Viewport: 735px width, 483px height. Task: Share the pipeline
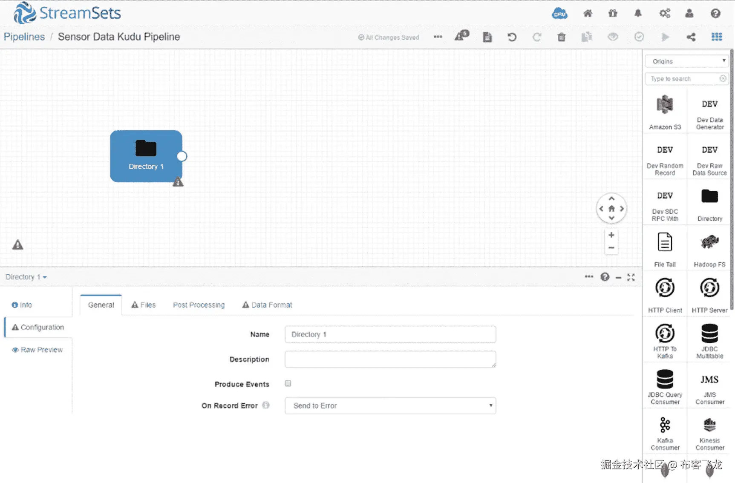691,37
